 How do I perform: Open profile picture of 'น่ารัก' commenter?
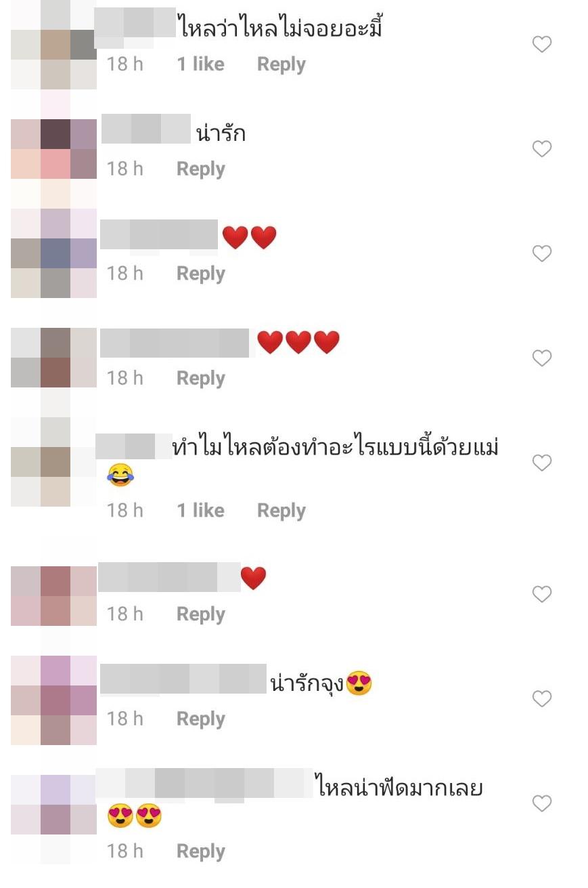54,149
